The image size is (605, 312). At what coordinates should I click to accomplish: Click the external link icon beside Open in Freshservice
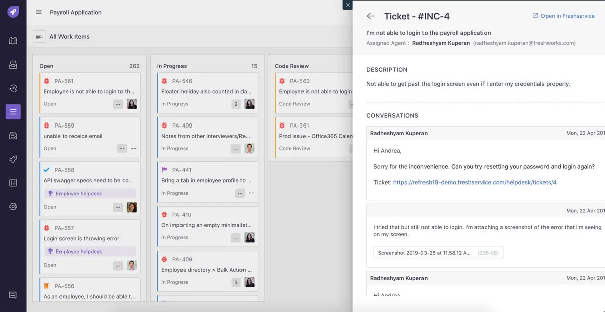coord(535,16)
